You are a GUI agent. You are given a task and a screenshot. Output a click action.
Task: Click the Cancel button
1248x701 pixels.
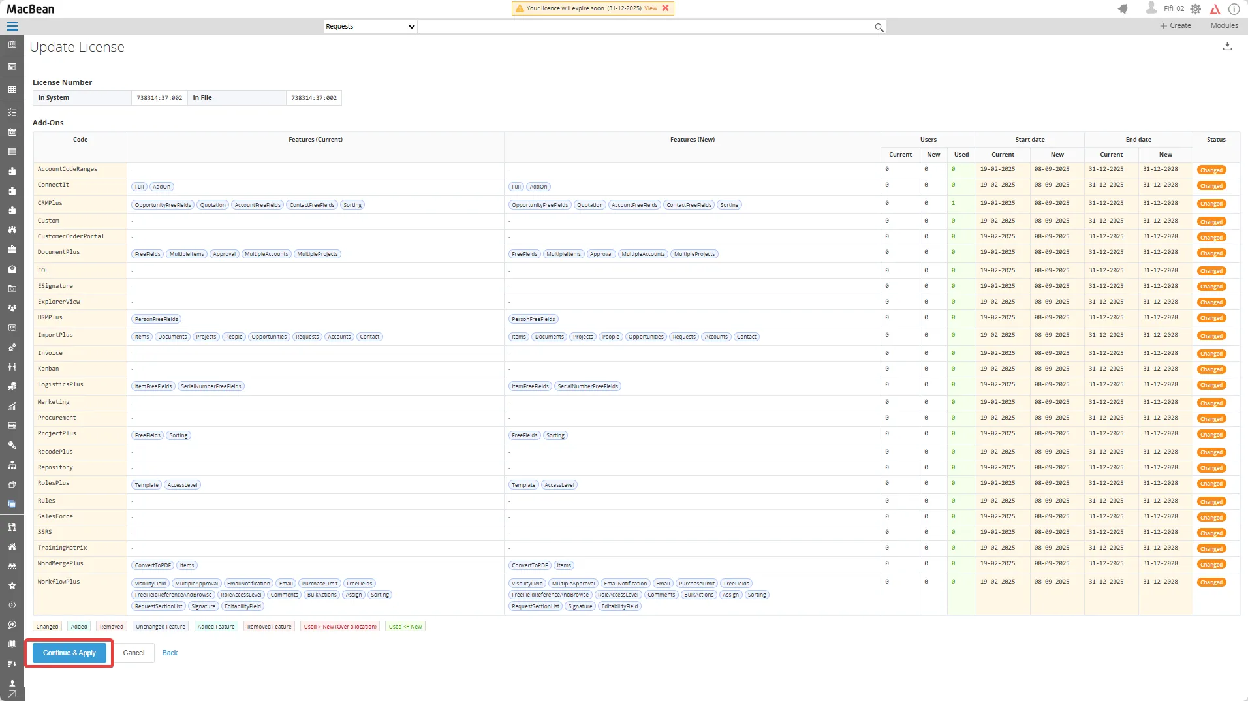point(134,653)
